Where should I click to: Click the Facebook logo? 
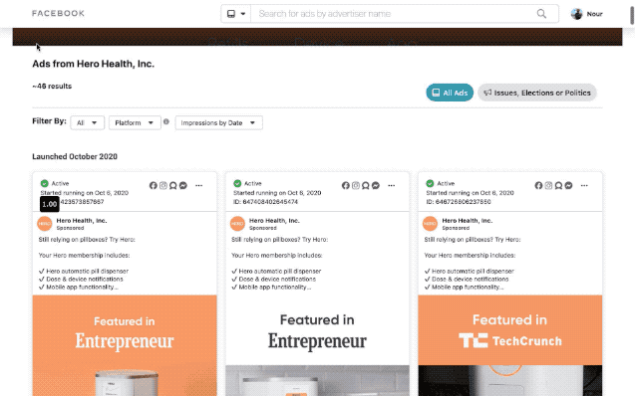(58, 13)
